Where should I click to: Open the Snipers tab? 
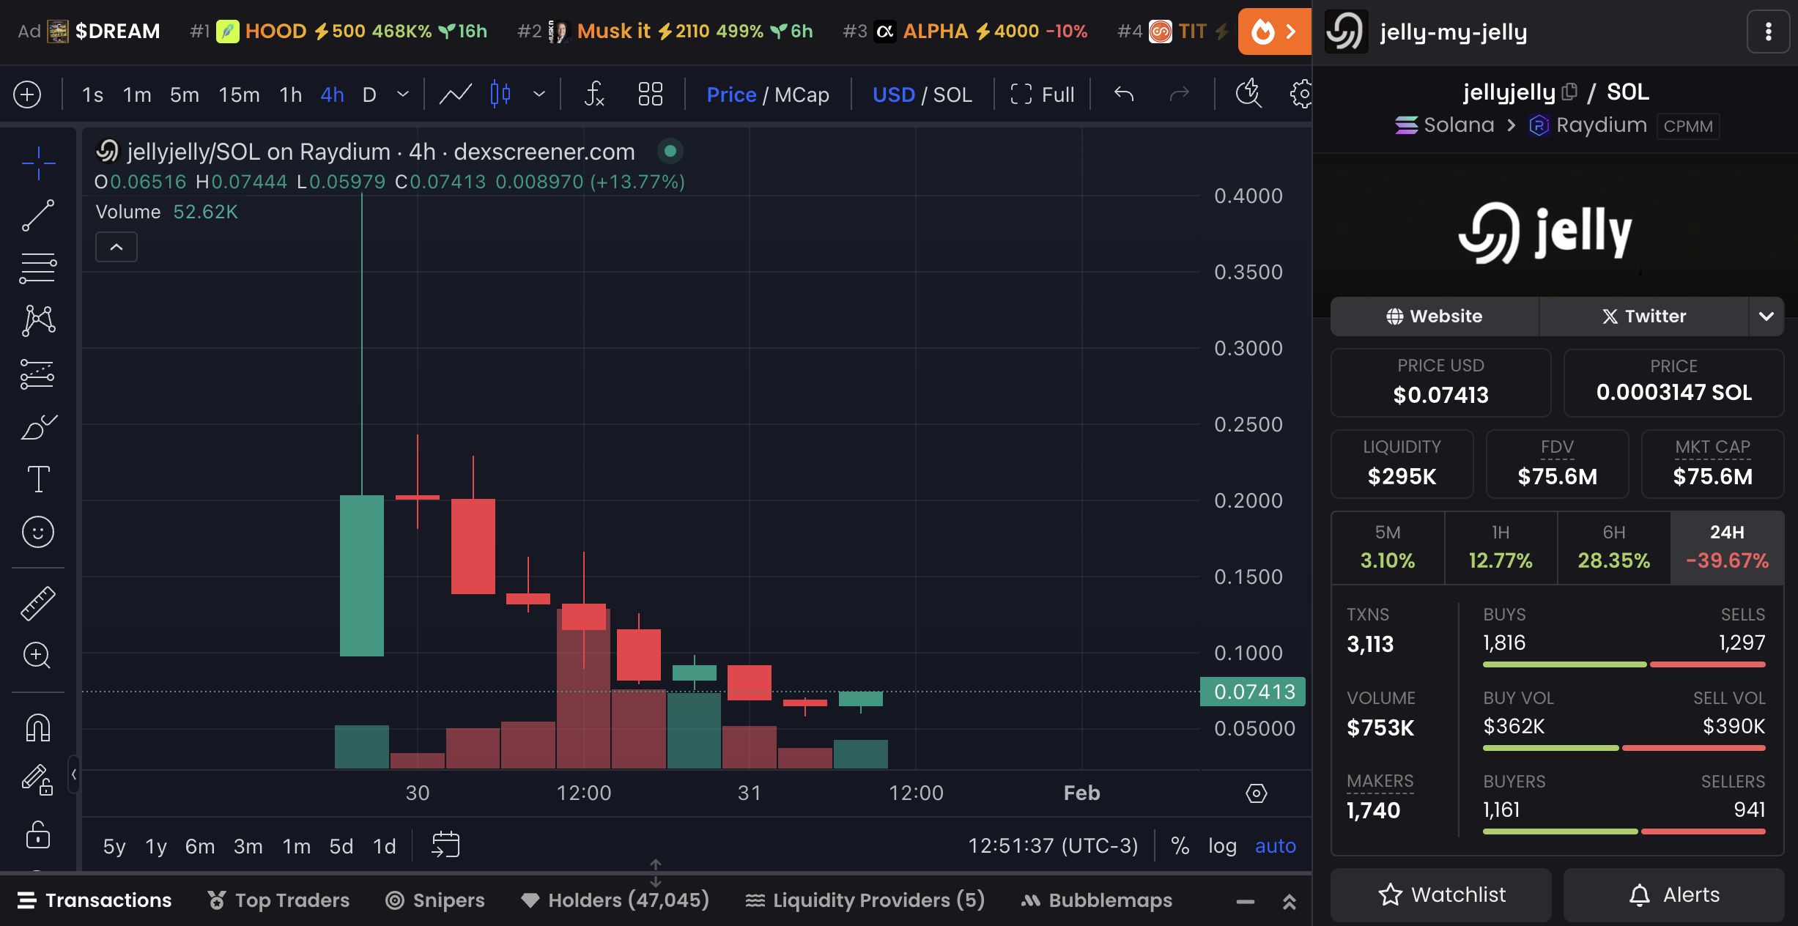(435, 900)
